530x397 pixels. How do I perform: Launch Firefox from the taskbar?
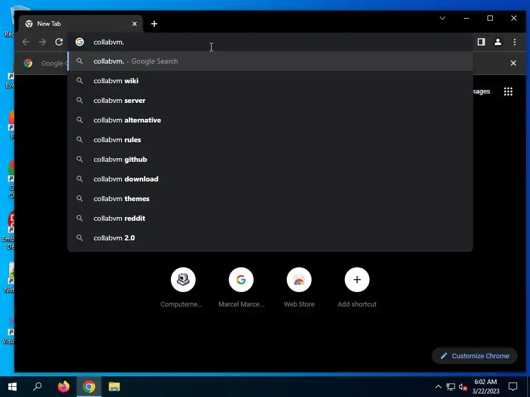63,387
